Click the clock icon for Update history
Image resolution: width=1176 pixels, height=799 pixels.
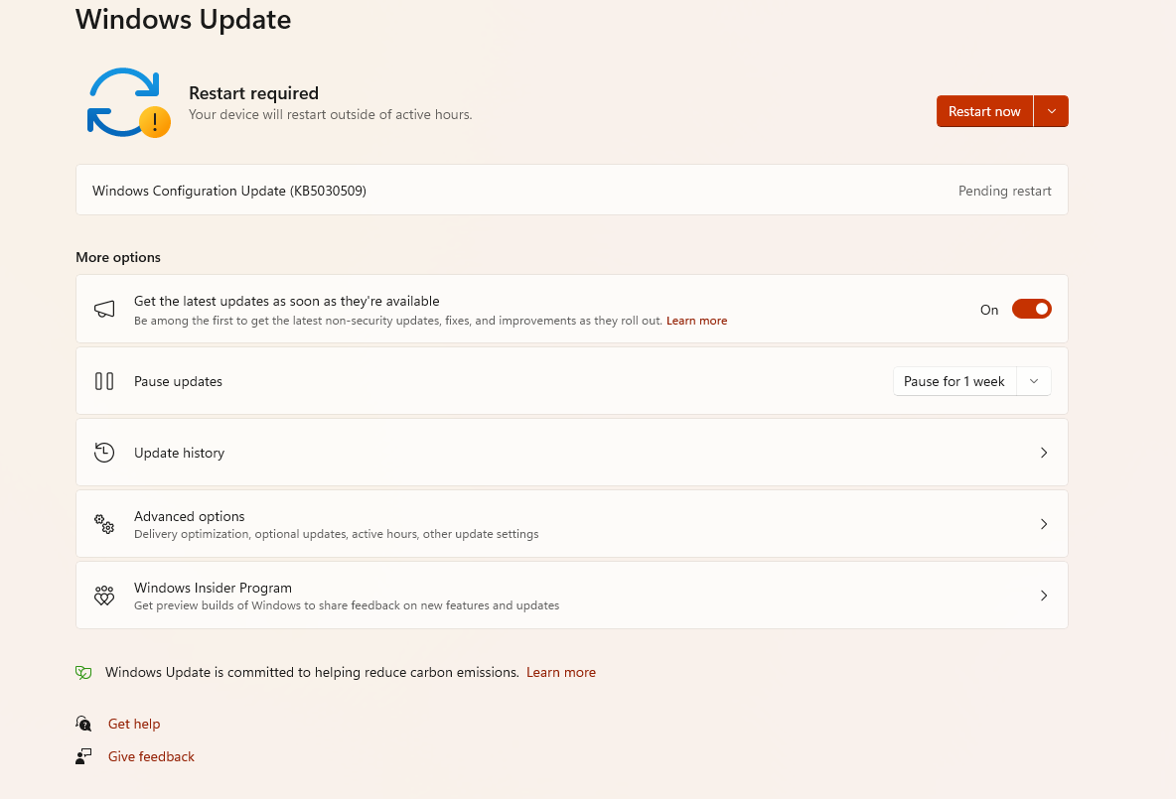click(x=104, y=453)
